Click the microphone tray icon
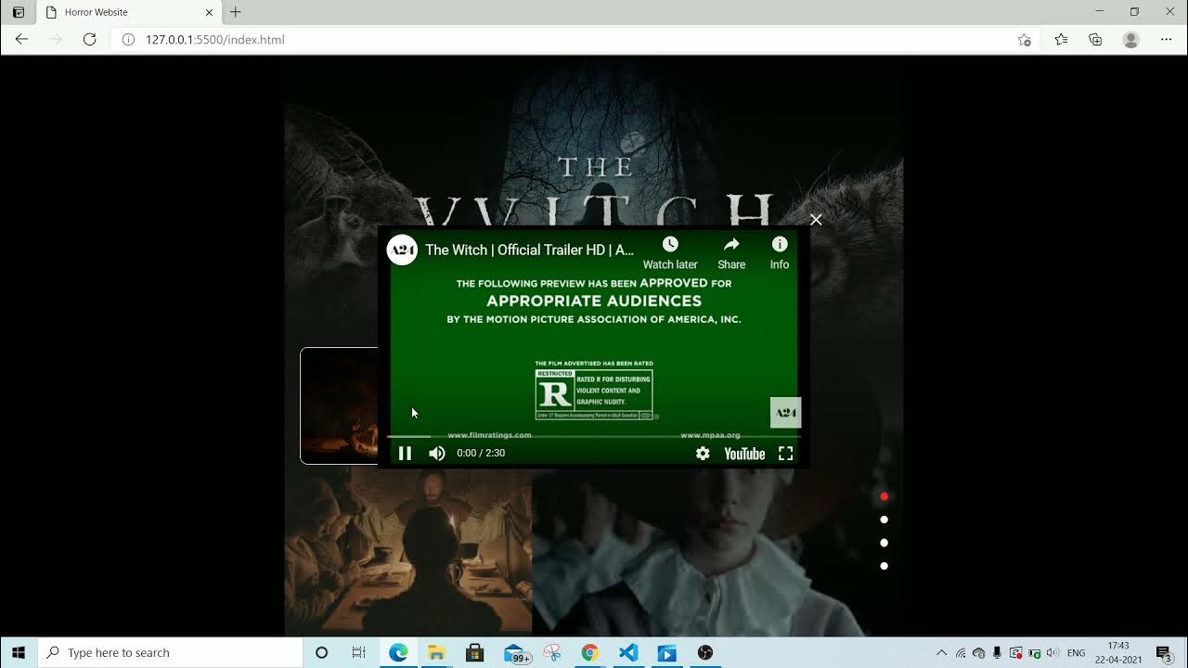Screen dimensions: 1188x668 [x=997, y=652]
